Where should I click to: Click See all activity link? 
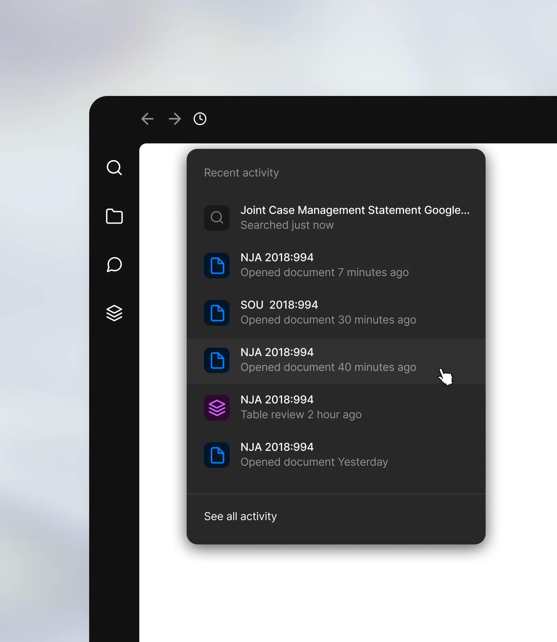[x=240, y=516]
